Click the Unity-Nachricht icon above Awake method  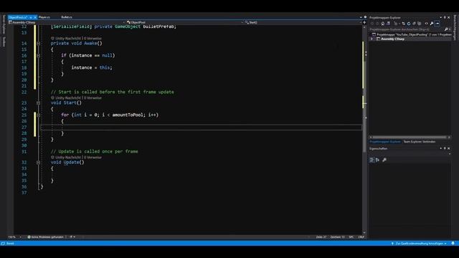coord(52,38)
